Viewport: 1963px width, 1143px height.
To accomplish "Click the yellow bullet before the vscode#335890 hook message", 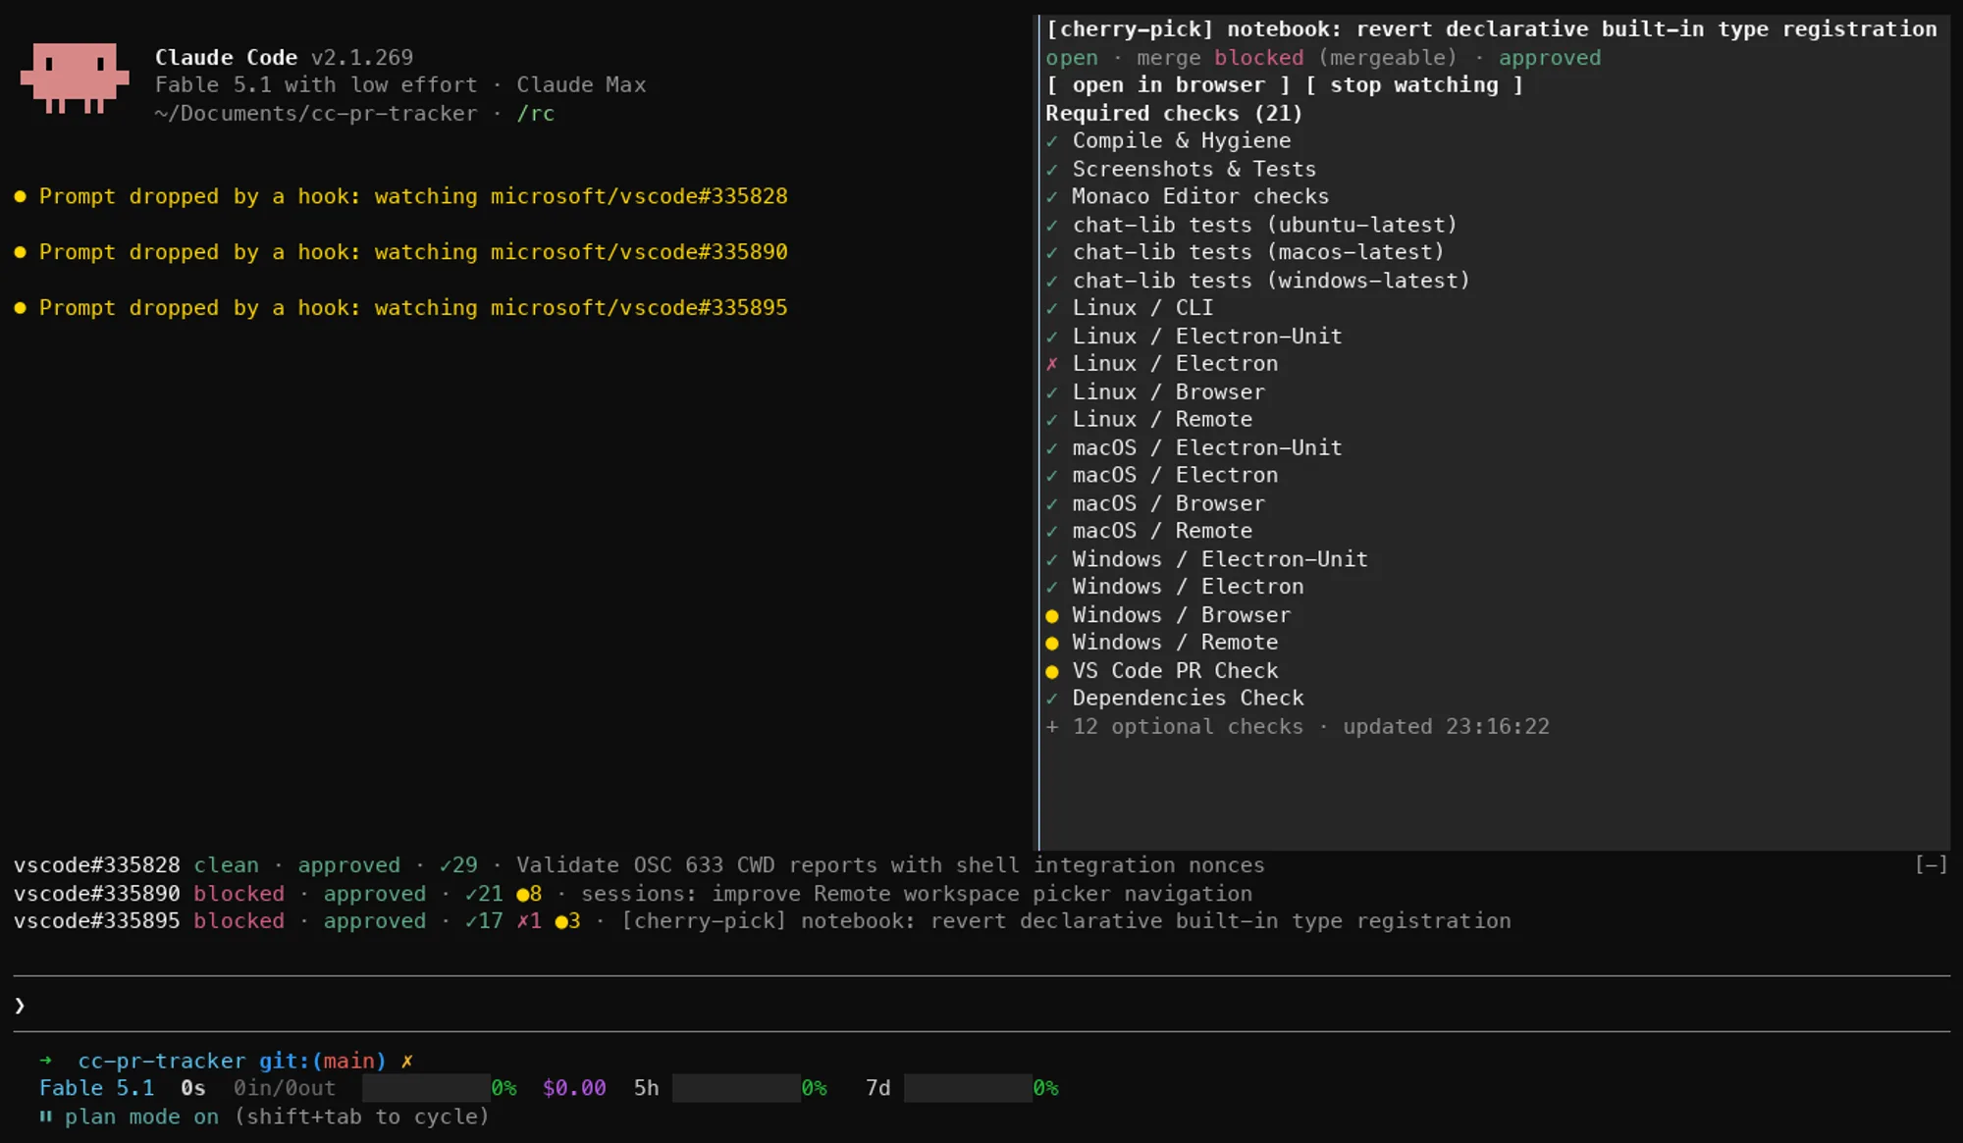I will [20, 252].
